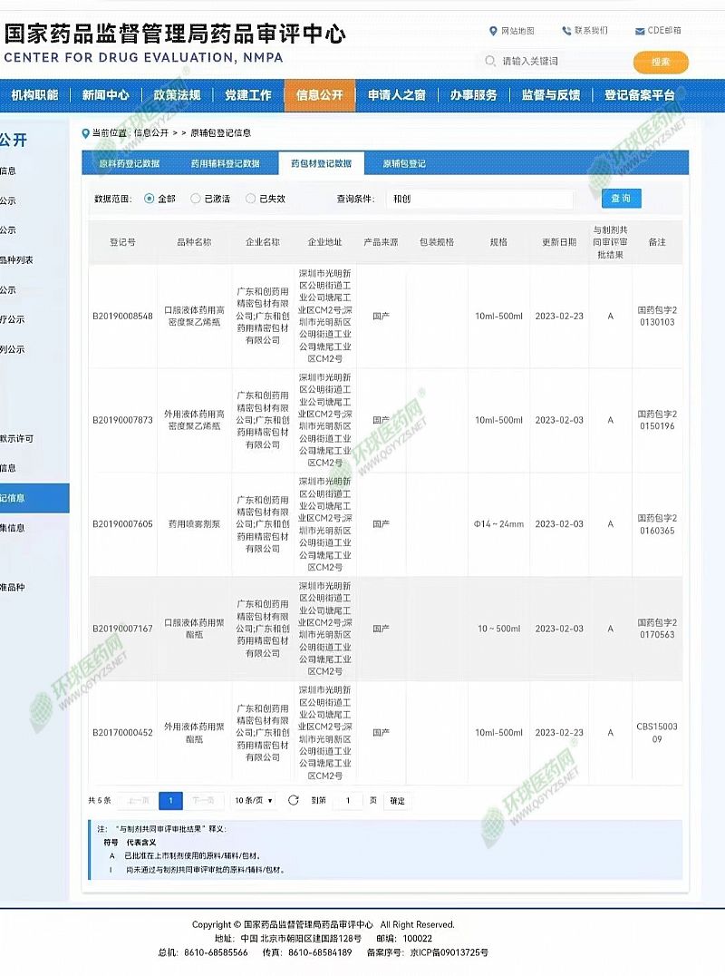
Task: Open the 原辅包登记 tab
Action: coord(403,164)
